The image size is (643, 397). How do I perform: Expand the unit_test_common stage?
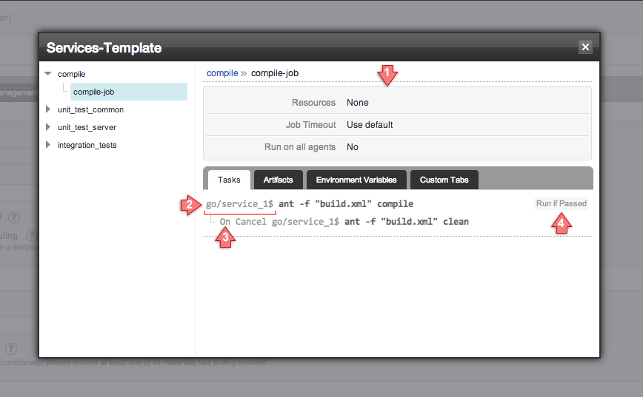[48, 109]
